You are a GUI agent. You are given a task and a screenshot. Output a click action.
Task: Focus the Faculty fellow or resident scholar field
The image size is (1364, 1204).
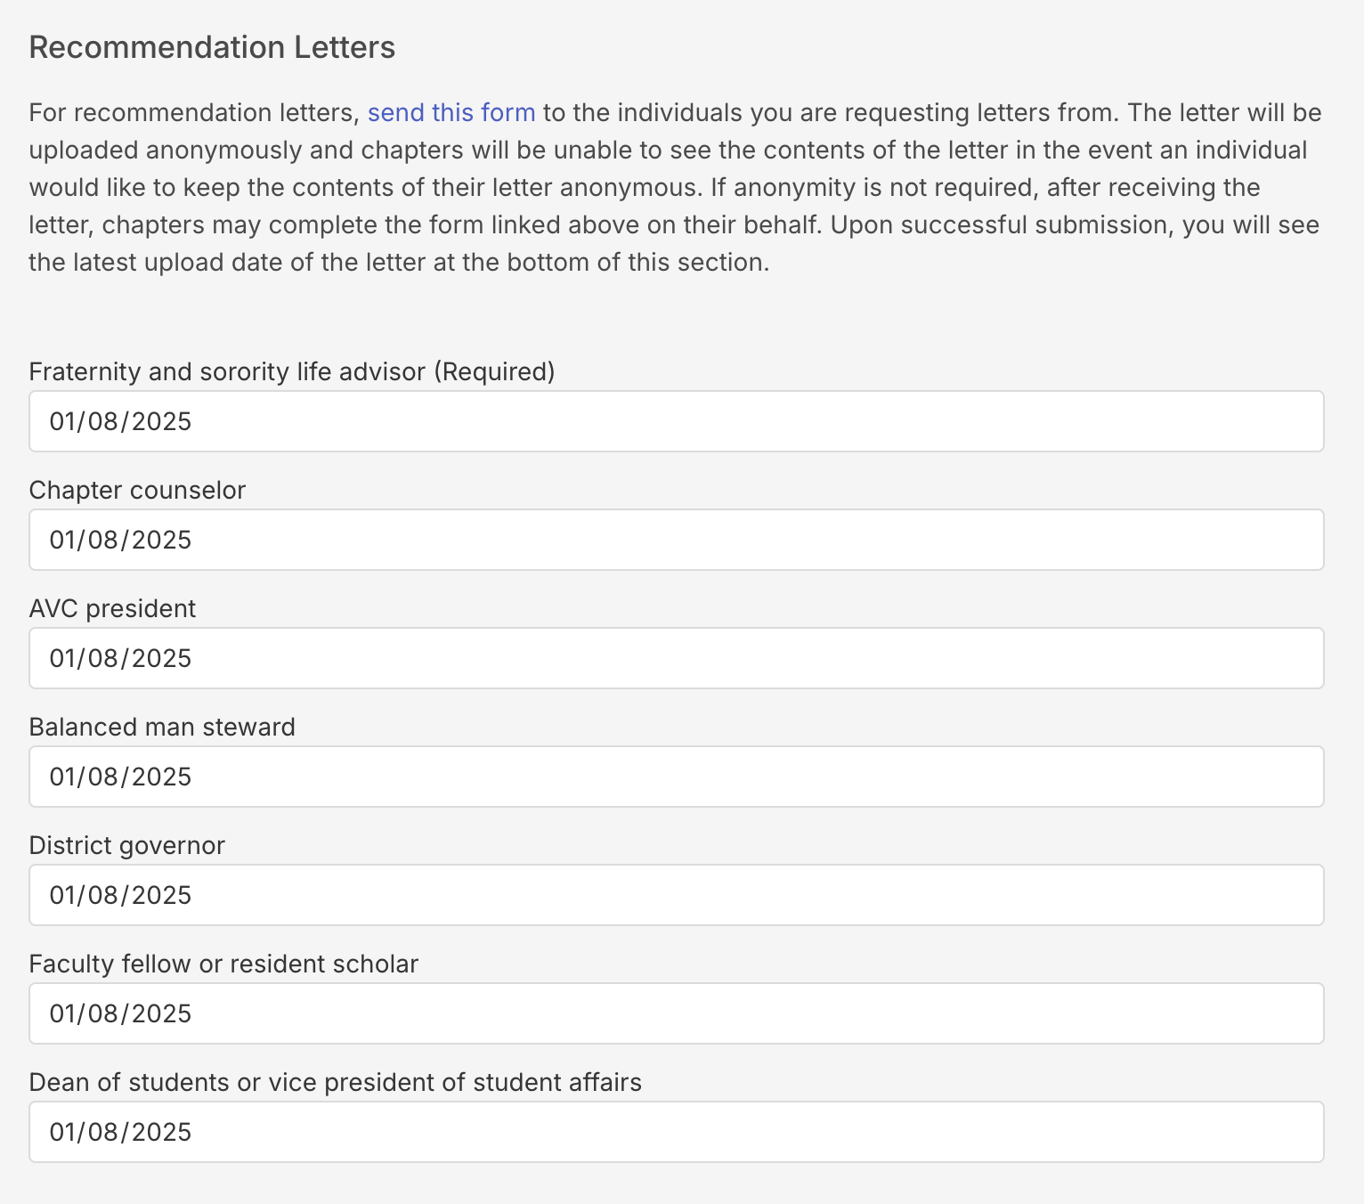point(677,1013)
